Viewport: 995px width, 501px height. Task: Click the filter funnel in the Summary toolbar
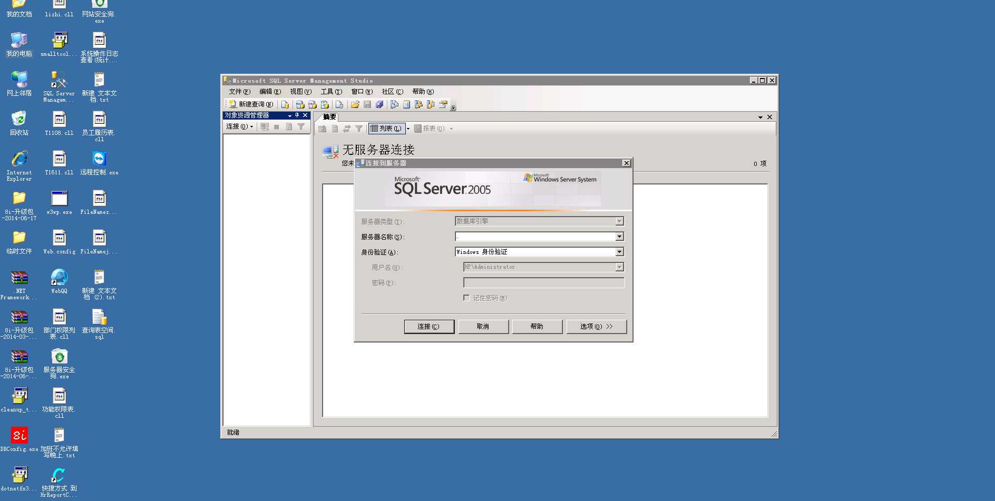359,129
